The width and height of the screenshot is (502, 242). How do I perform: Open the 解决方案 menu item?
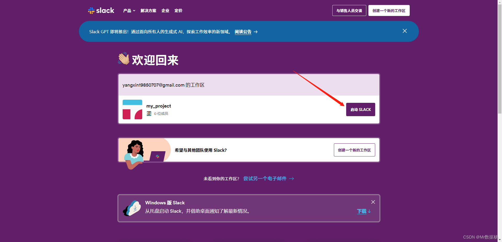[148, 11]
